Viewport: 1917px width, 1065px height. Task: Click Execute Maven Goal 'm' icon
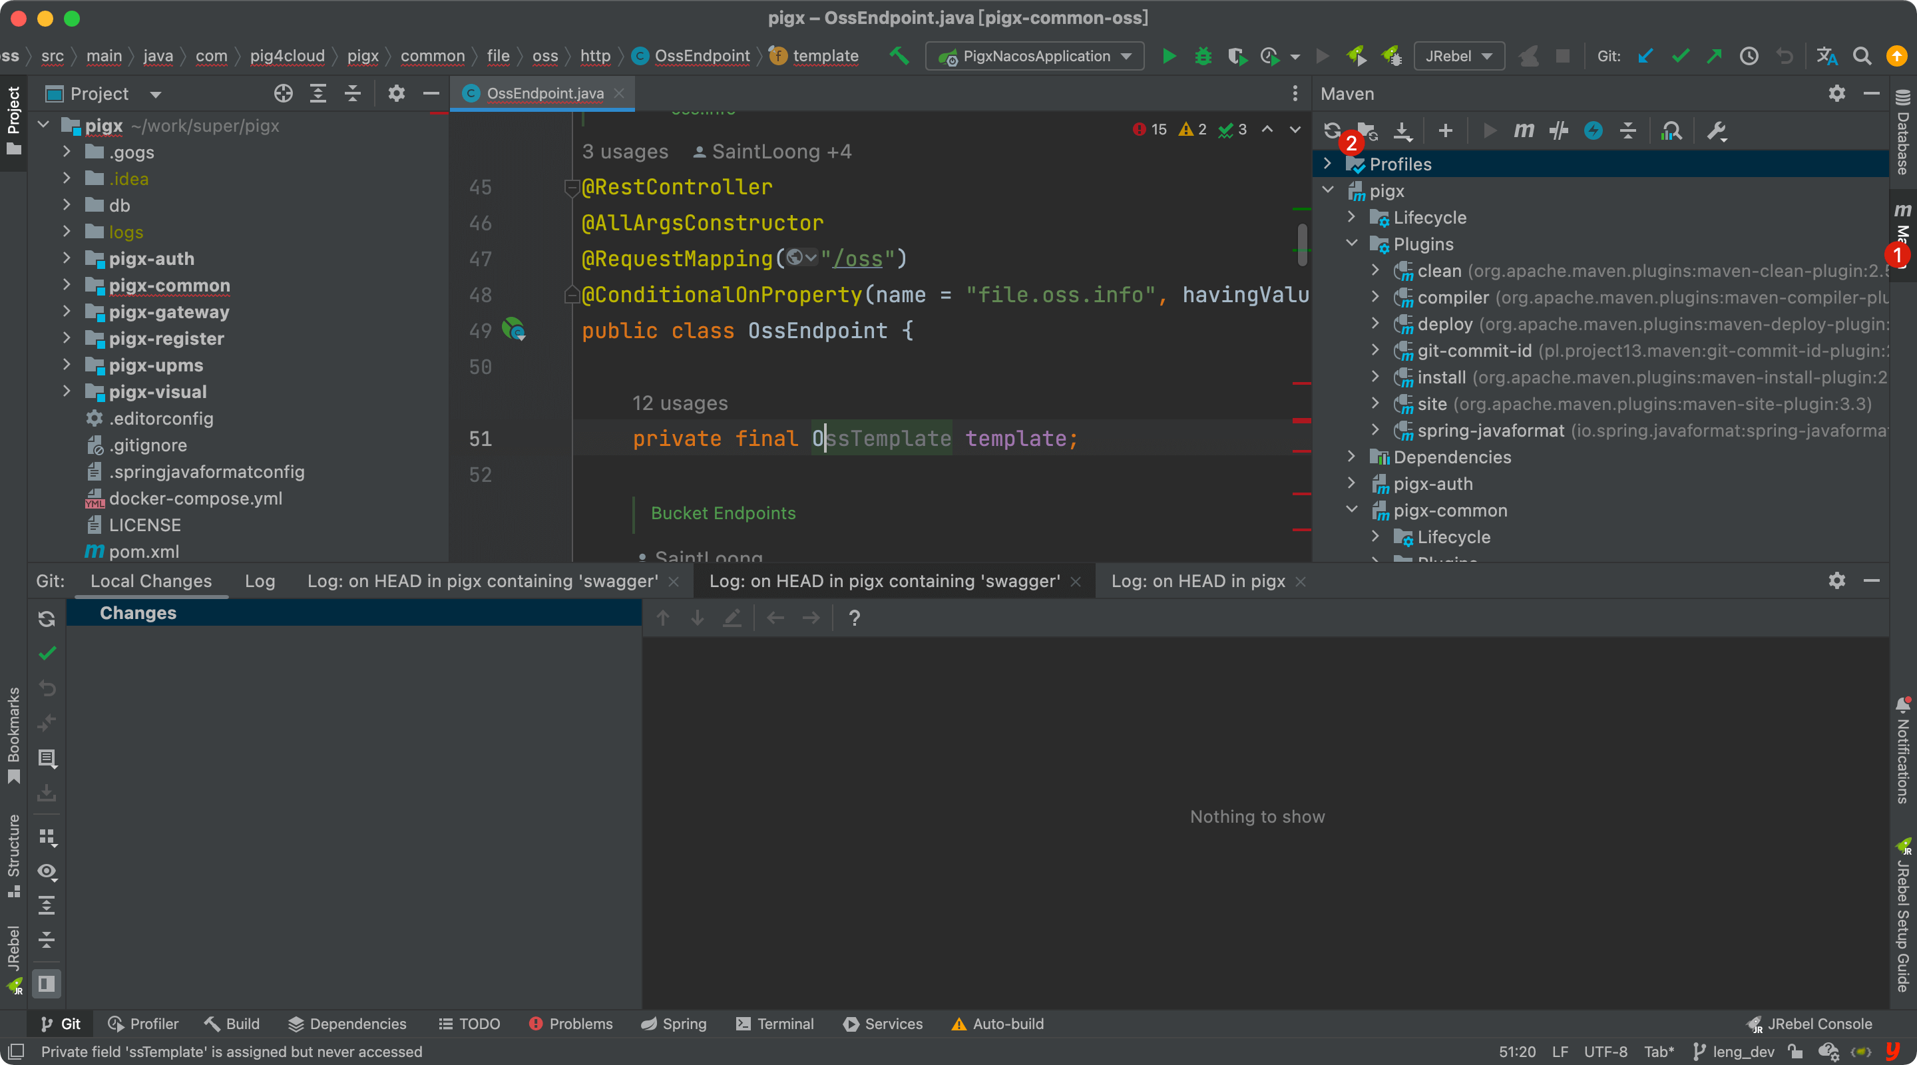click(x=1524, y=131)
